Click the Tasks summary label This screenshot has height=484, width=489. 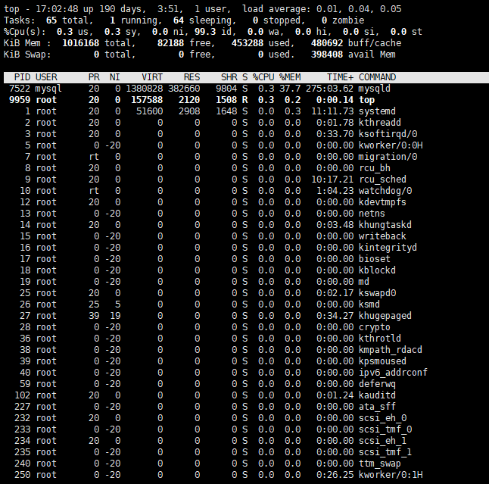click(19, 20)
